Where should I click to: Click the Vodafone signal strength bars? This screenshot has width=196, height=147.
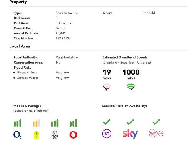point(73,123)
